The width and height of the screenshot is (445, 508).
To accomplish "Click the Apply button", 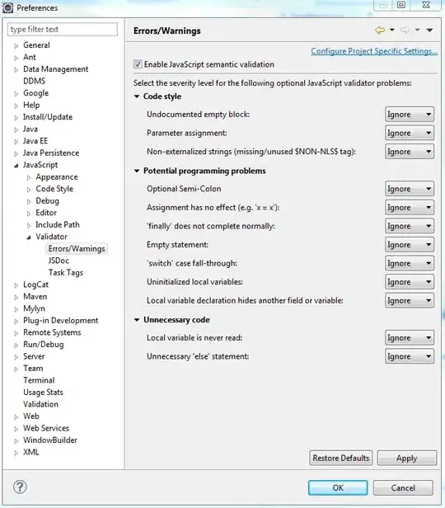I will (407, 459).
